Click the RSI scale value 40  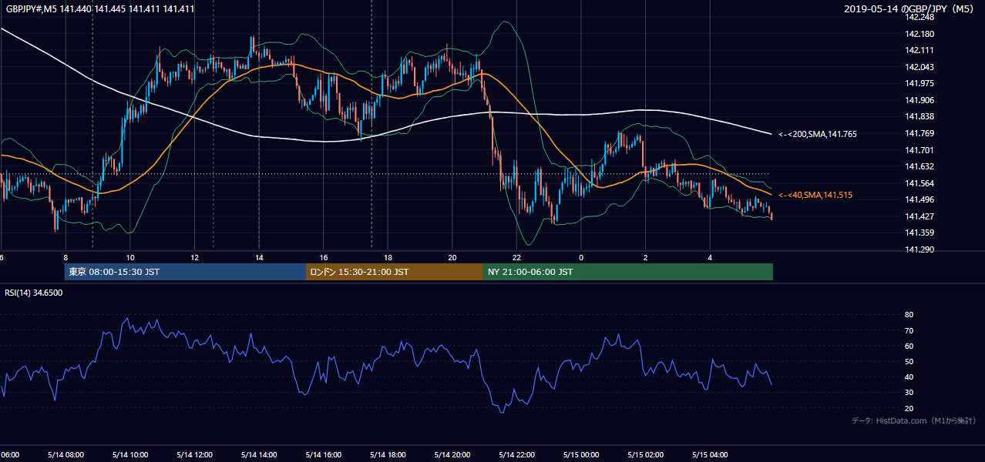[909, 377]
